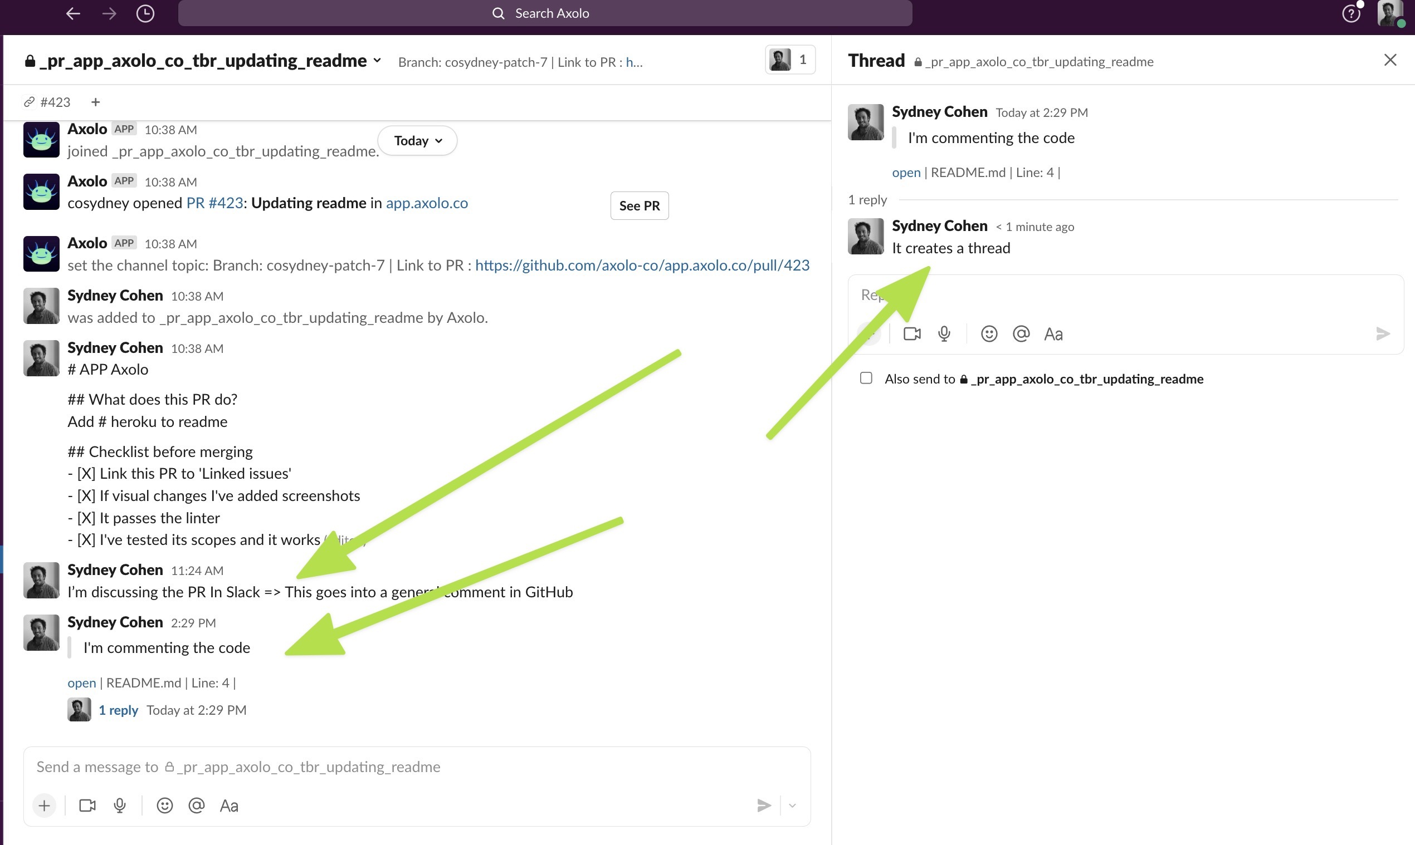Viewport: 1415px width, 845px height.
Task: Click the history clock icon
Action: tap(145, 13)
